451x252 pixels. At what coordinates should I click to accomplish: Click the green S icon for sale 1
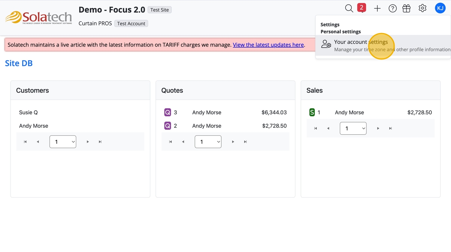[x=312, y=112]
